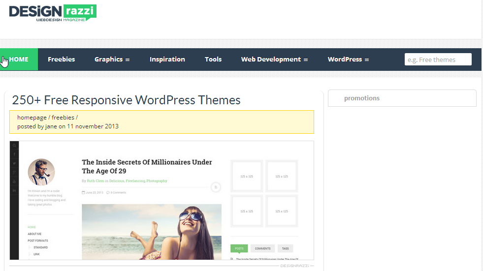Expand the Web Development dropdown menu
The width and height of the screenshot is (483, 271).
(x=274, y=60)
